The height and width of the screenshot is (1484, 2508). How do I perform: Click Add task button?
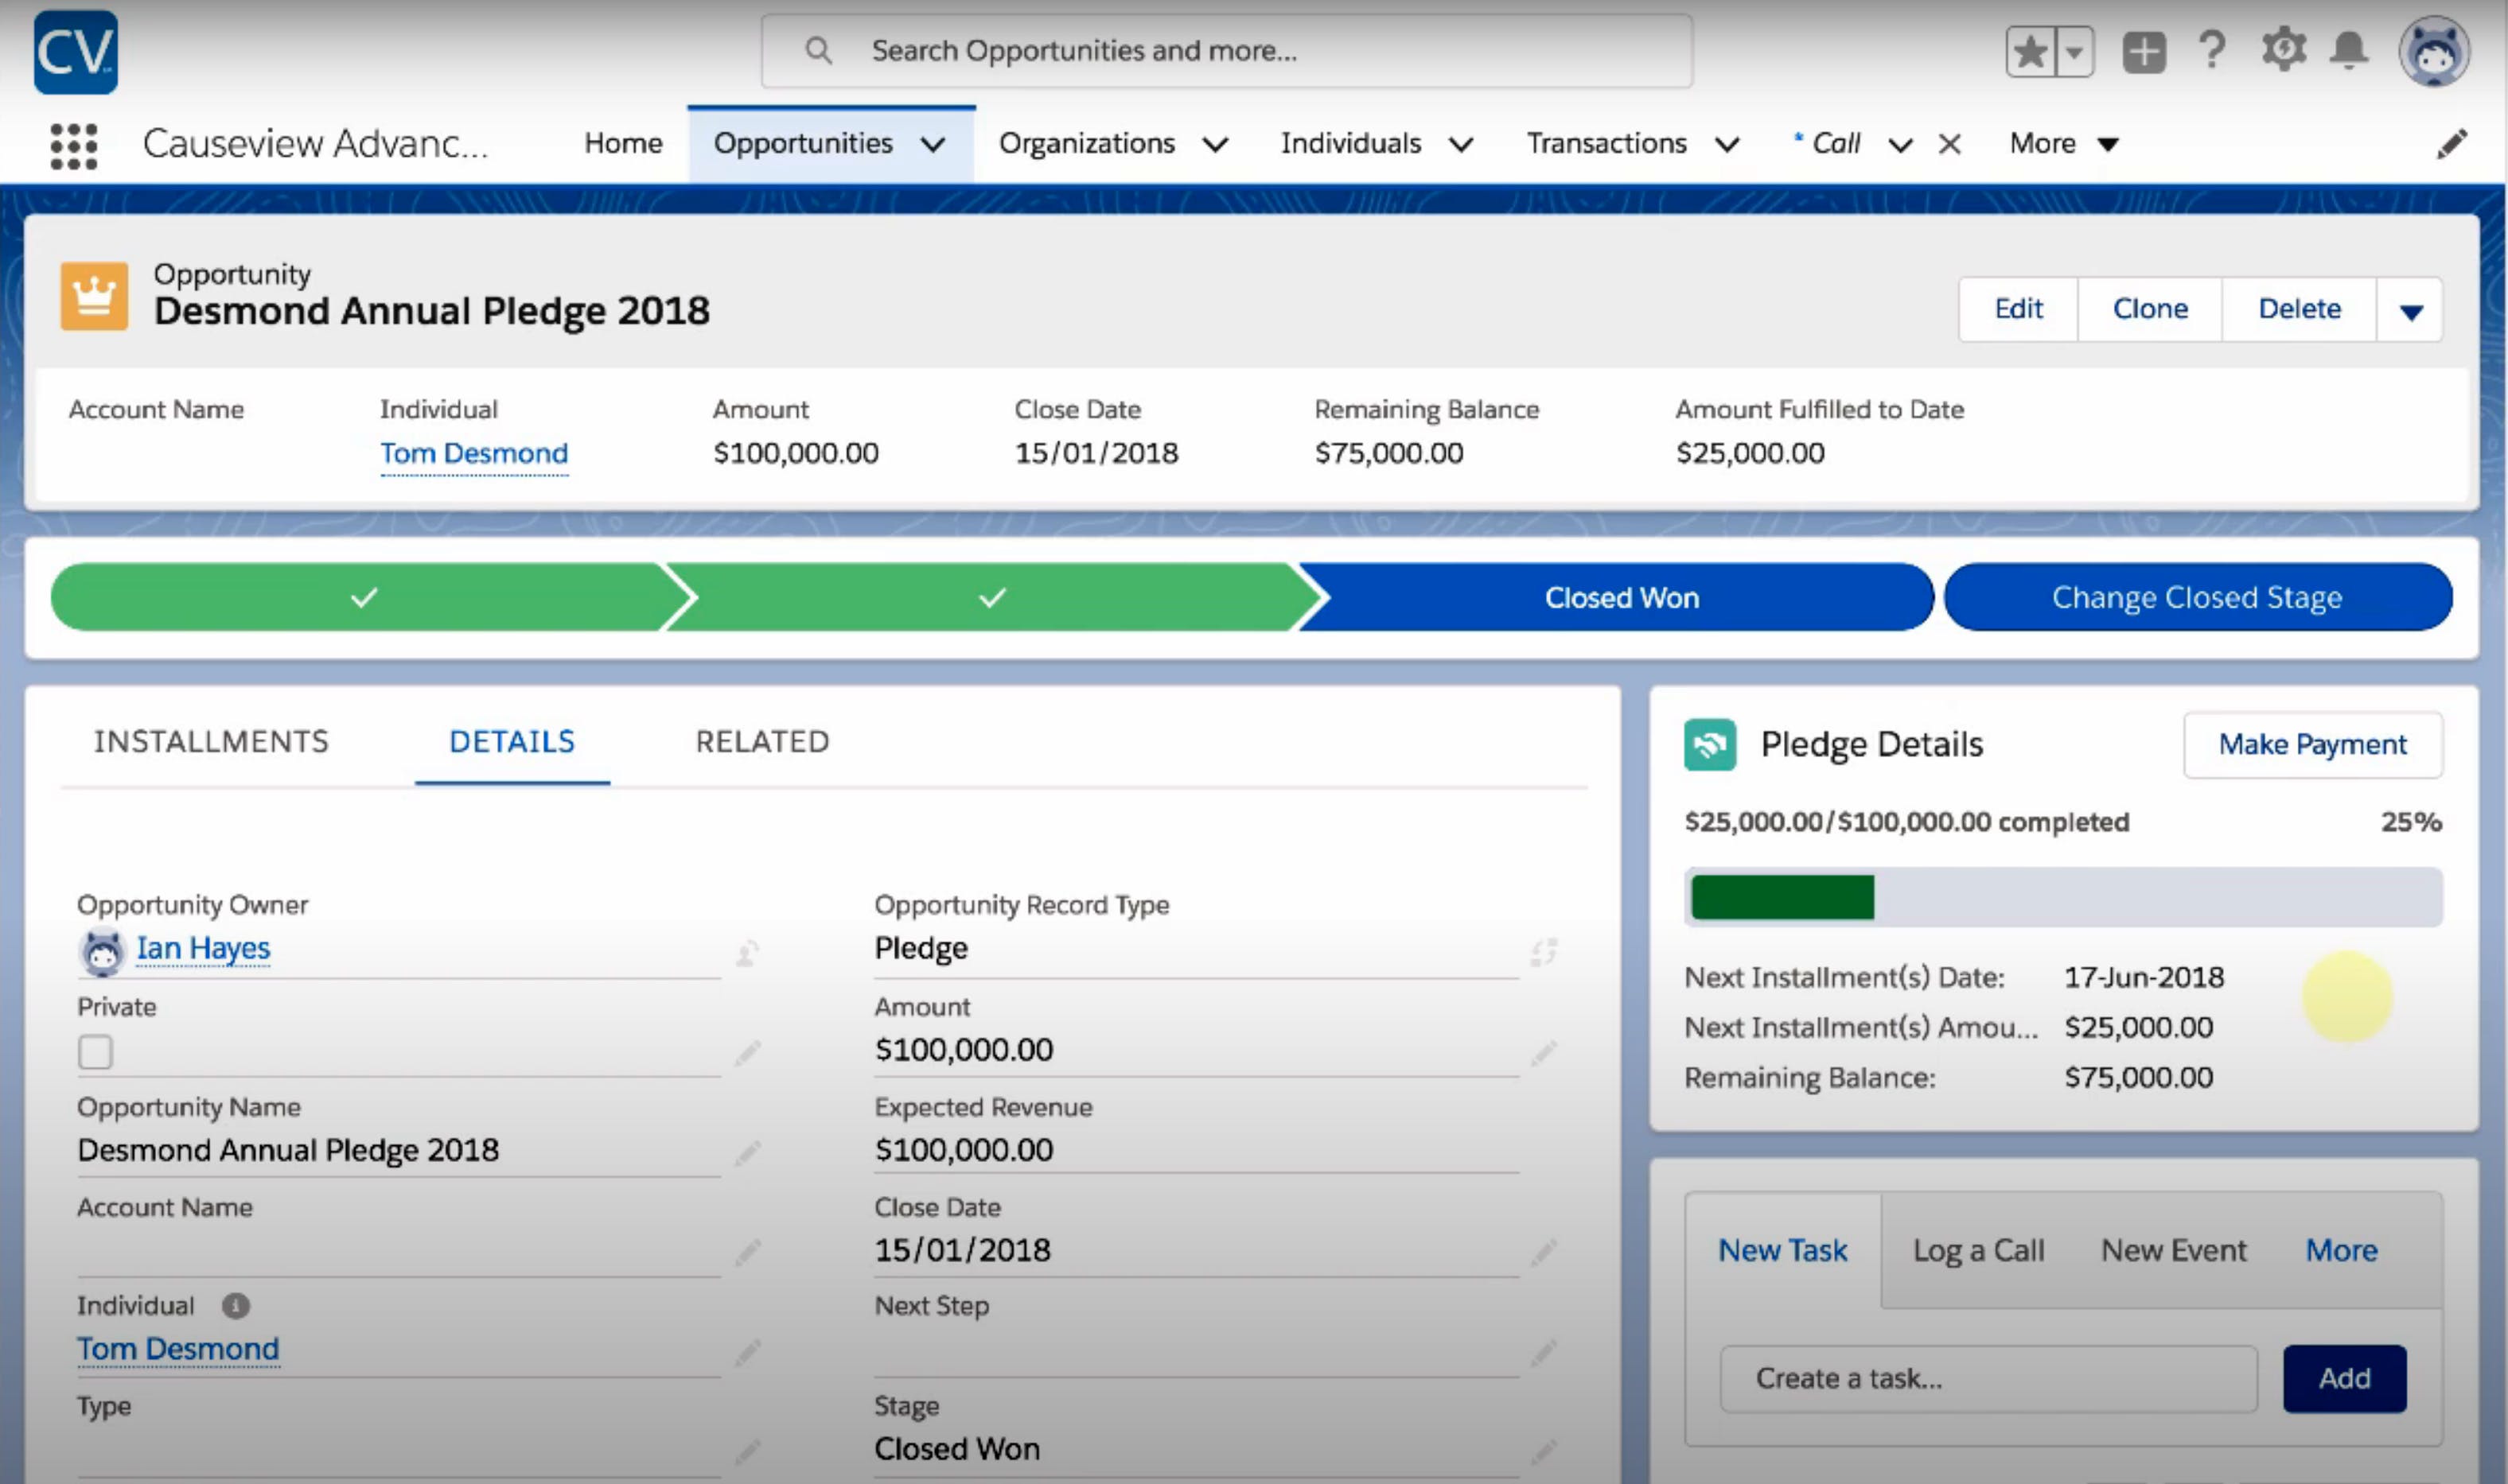pos(2344,1379)
